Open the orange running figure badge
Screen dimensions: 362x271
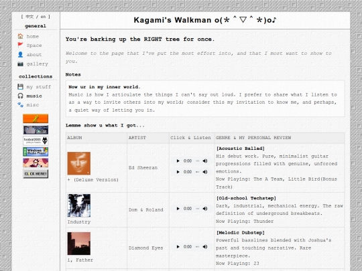pyautogui.click(x=36, y=118)
